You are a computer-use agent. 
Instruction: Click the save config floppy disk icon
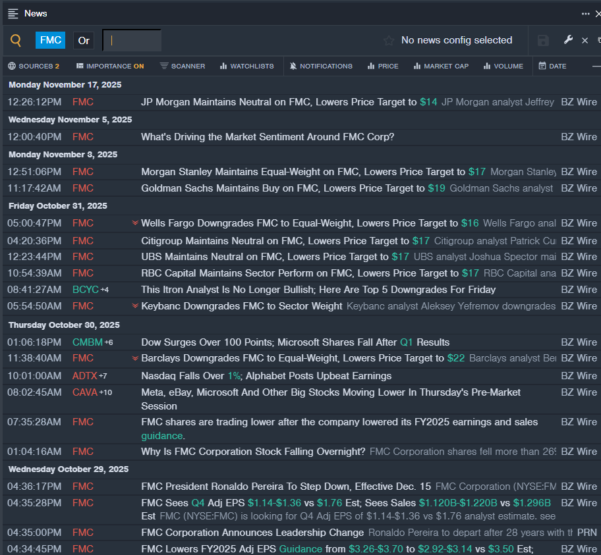click(x=543, y=41)
